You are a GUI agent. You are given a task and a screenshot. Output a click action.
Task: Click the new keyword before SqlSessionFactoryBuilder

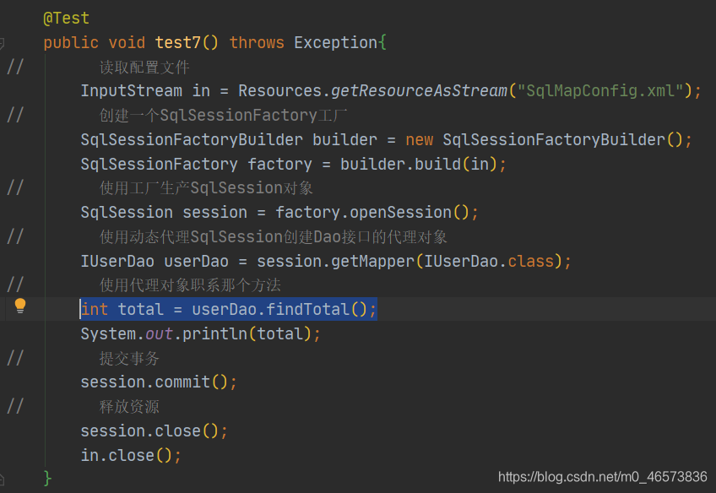[x=419, y=139]
